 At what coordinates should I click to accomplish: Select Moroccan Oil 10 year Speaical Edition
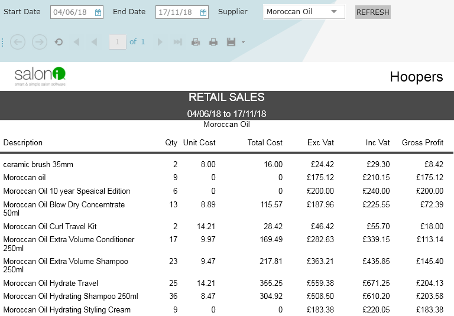pyautogui.click(x=67, y=191)
